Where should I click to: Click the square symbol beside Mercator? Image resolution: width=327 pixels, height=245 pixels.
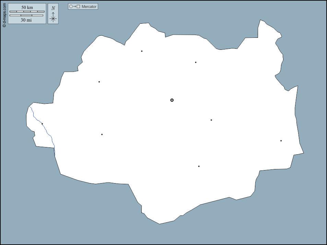tap(78, 6)
